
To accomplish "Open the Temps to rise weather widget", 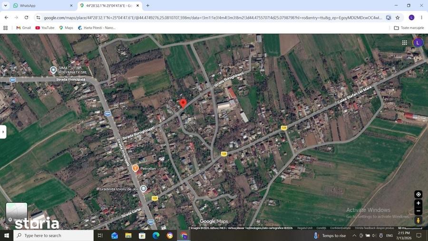I will (x=330, y=235).
